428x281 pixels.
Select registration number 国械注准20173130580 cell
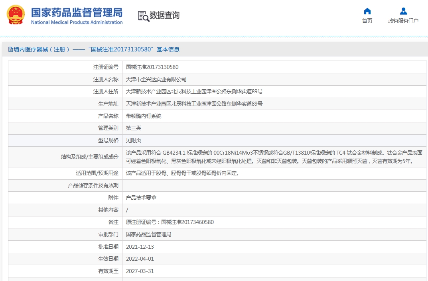pyautogui.click(x=152, y=67)
